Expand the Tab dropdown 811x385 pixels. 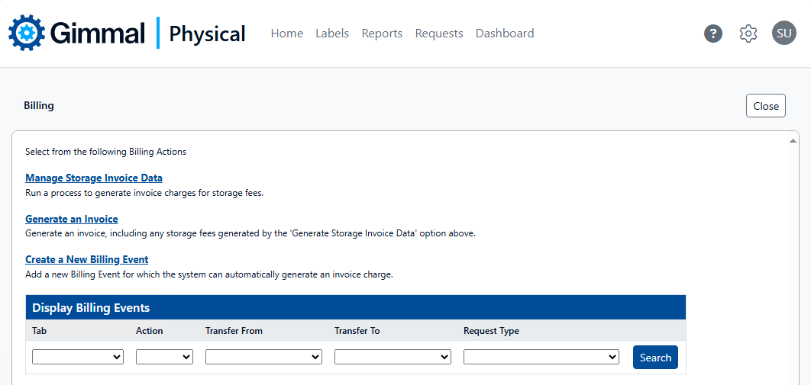(x=78, y=357)
